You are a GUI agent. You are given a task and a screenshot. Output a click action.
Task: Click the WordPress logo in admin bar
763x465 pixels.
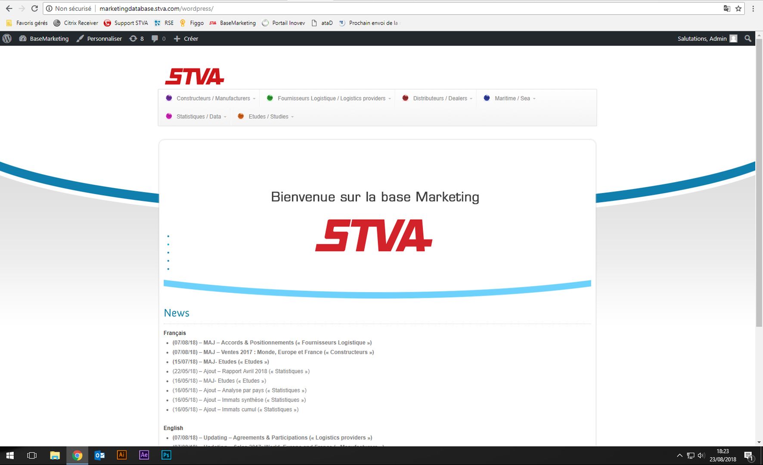click(x=7, y=38)
